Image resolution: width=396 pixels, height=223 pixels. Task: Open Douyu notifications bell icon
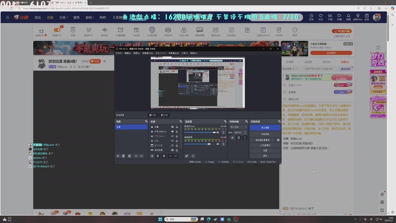[x=348, y=17]
